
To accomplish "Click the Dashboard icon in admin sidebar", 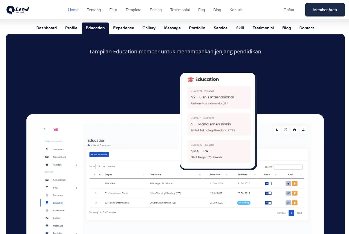I will click(x=47, y=149).
